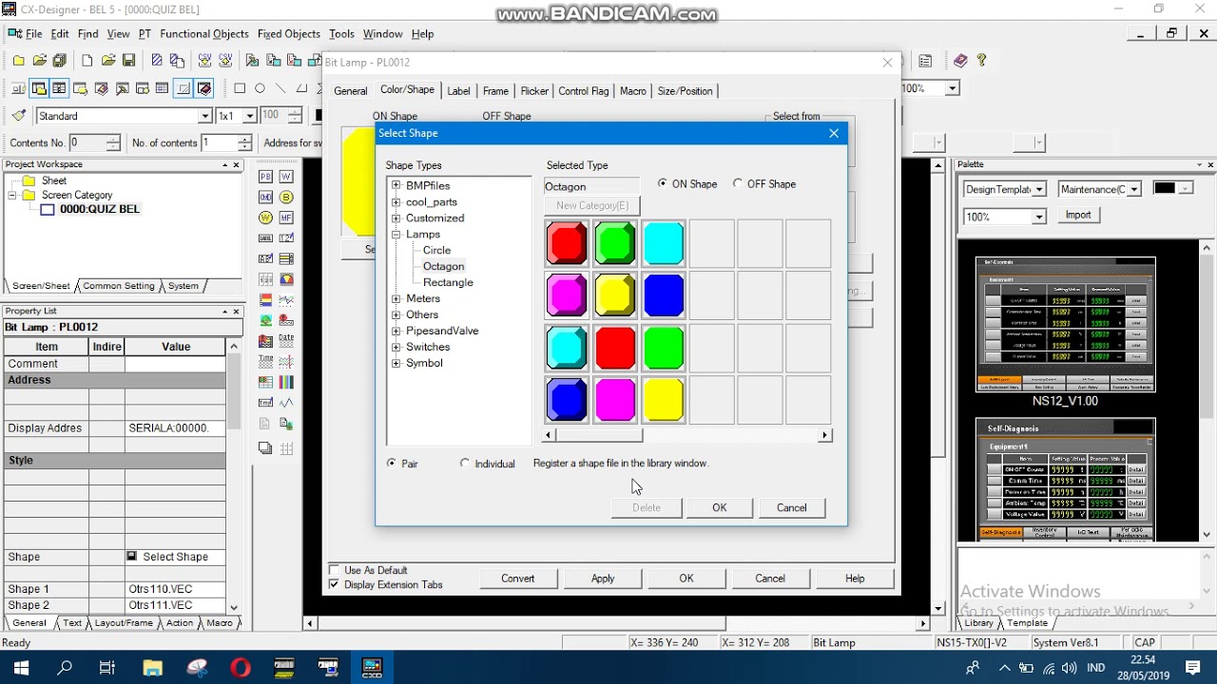Expand the cool_parts category

(x=396, y=201)
